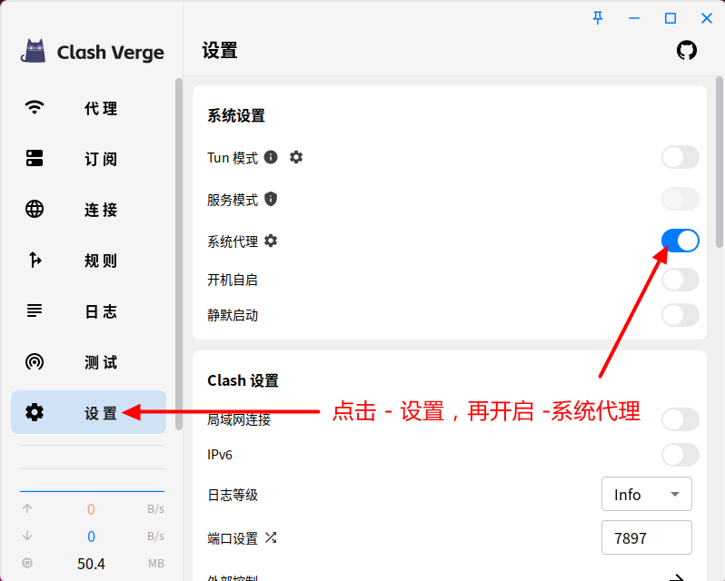Click the Clash 设置 heading
This screenshot has height=581, width=725.
[243, 380]
